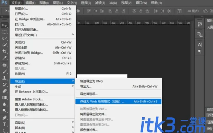Choose 在 Bridge 中浏览(B)...

click(43, 19)
